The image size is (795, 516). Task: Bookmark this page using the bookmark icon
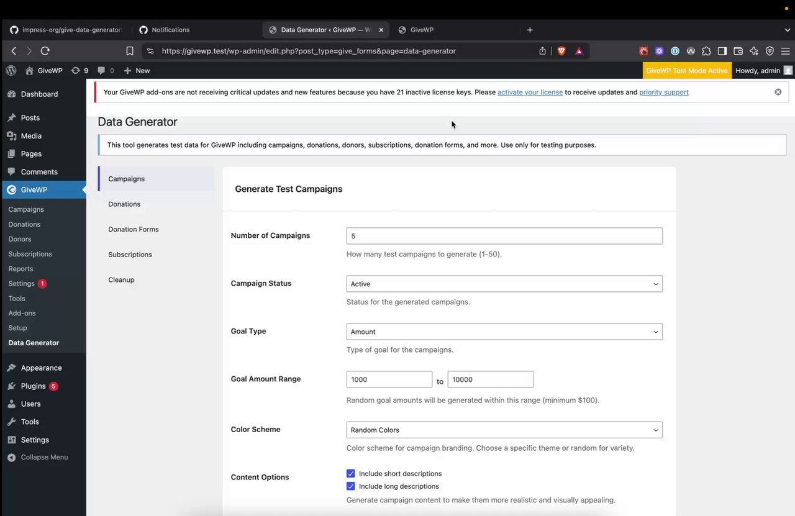[x=130, y=51]
